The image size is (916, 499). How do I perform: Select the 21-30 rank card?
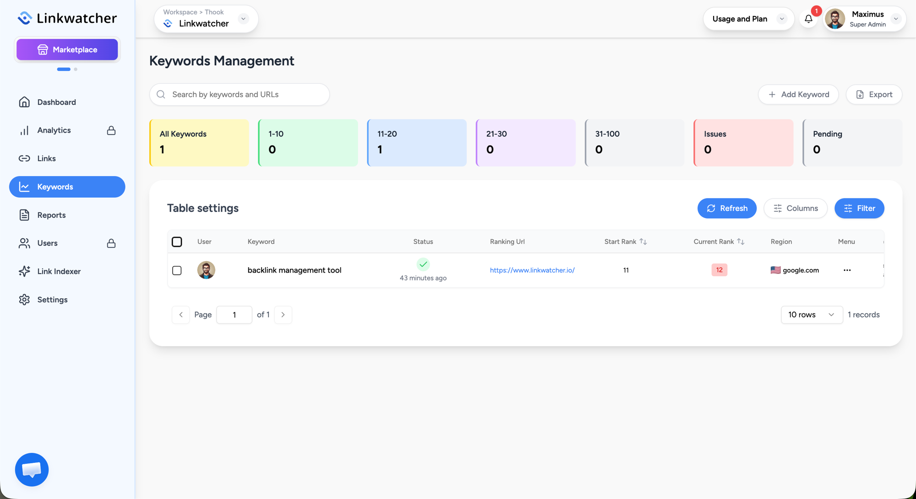click(526, 143)
